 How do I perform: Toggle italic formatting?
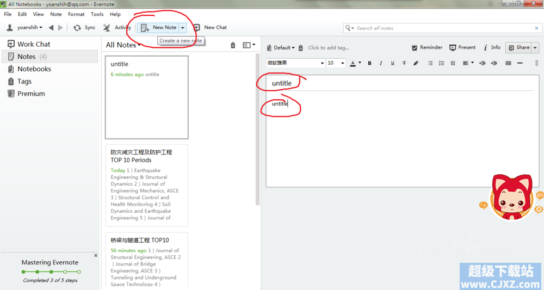tap(381, 63)
